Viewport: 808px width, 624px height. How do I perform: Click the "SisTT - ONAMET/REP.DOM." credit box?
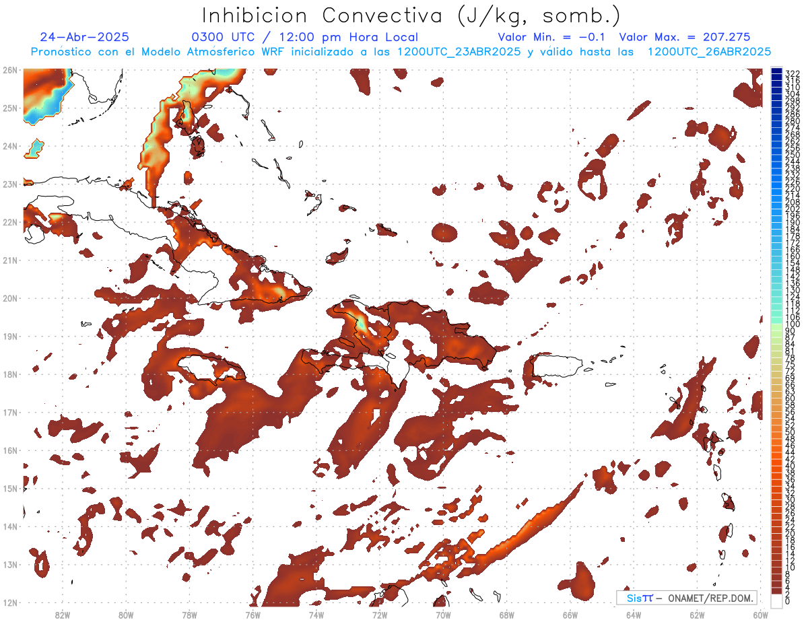pos(687,598)
